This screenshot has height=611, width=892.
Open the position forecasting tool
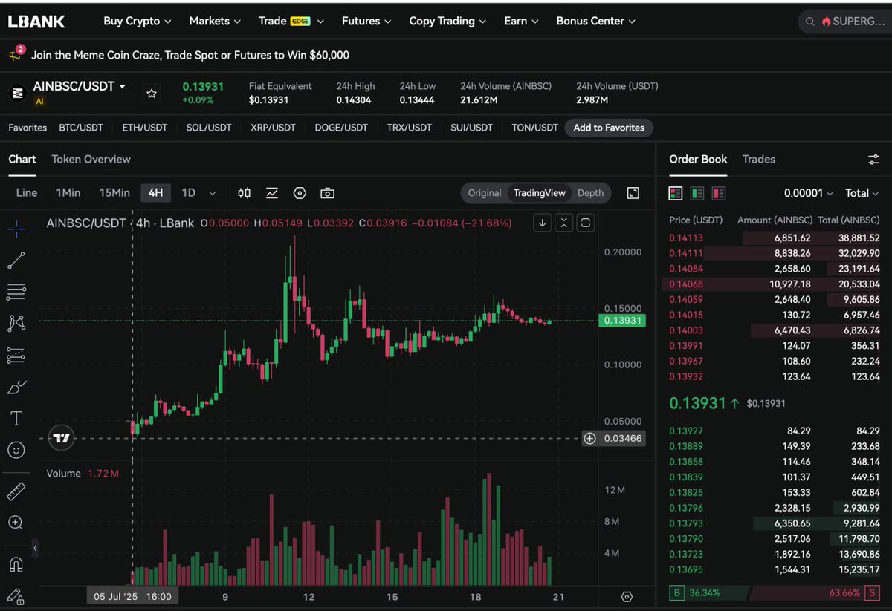(x=16, y=356)
